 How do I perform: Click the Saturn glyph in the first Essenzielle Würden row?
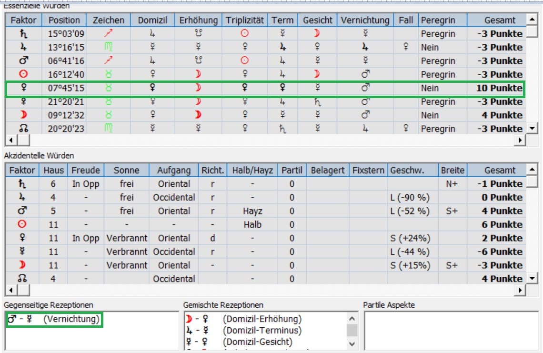[23, 34]
